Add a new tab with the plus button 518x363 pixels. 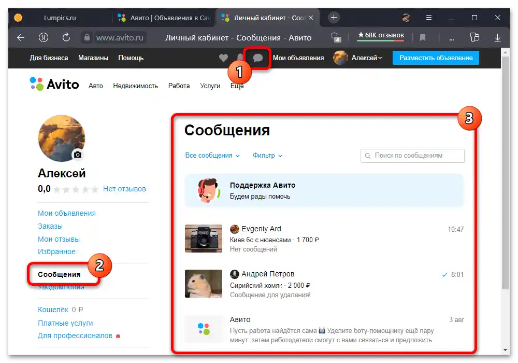click(334, 18)
